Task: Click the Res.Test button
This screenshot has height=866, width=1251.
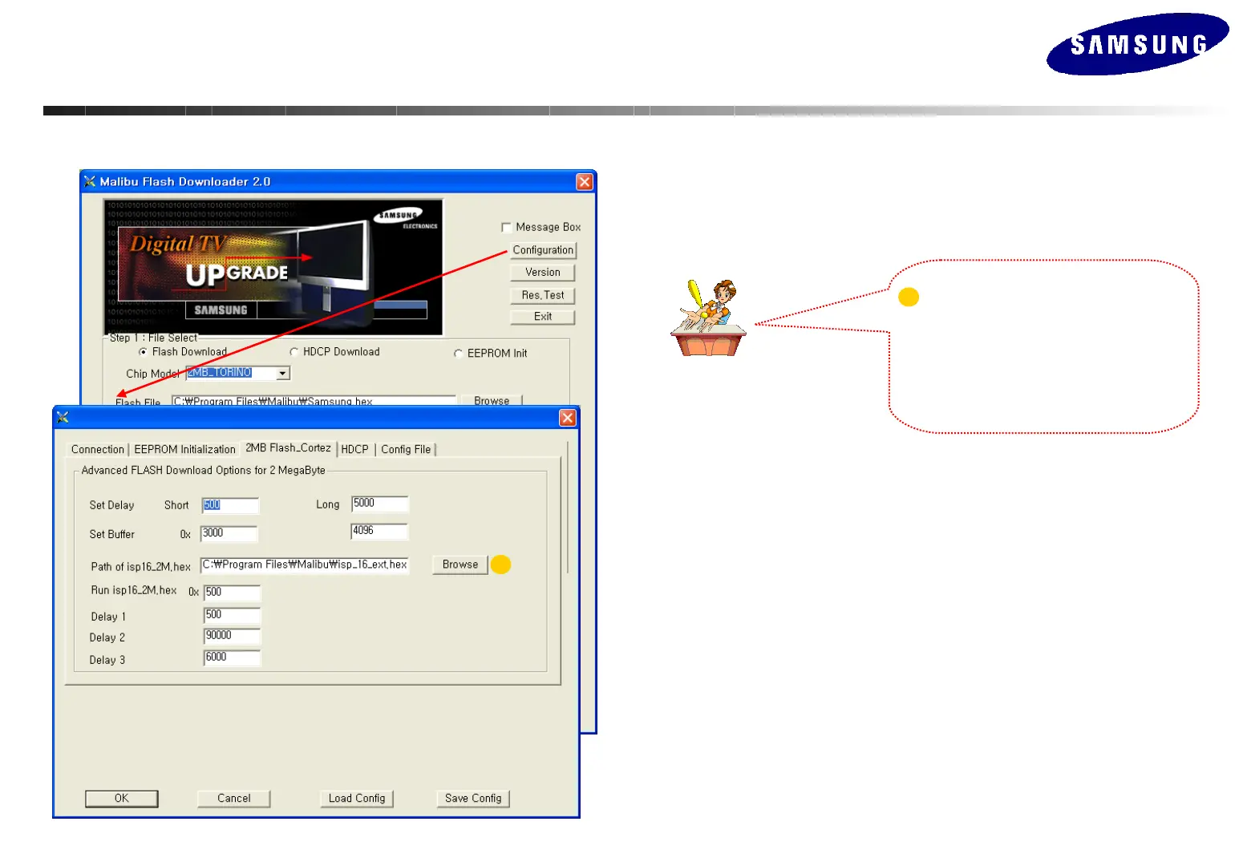Action: pyautogui.click(x=543, y=295)
